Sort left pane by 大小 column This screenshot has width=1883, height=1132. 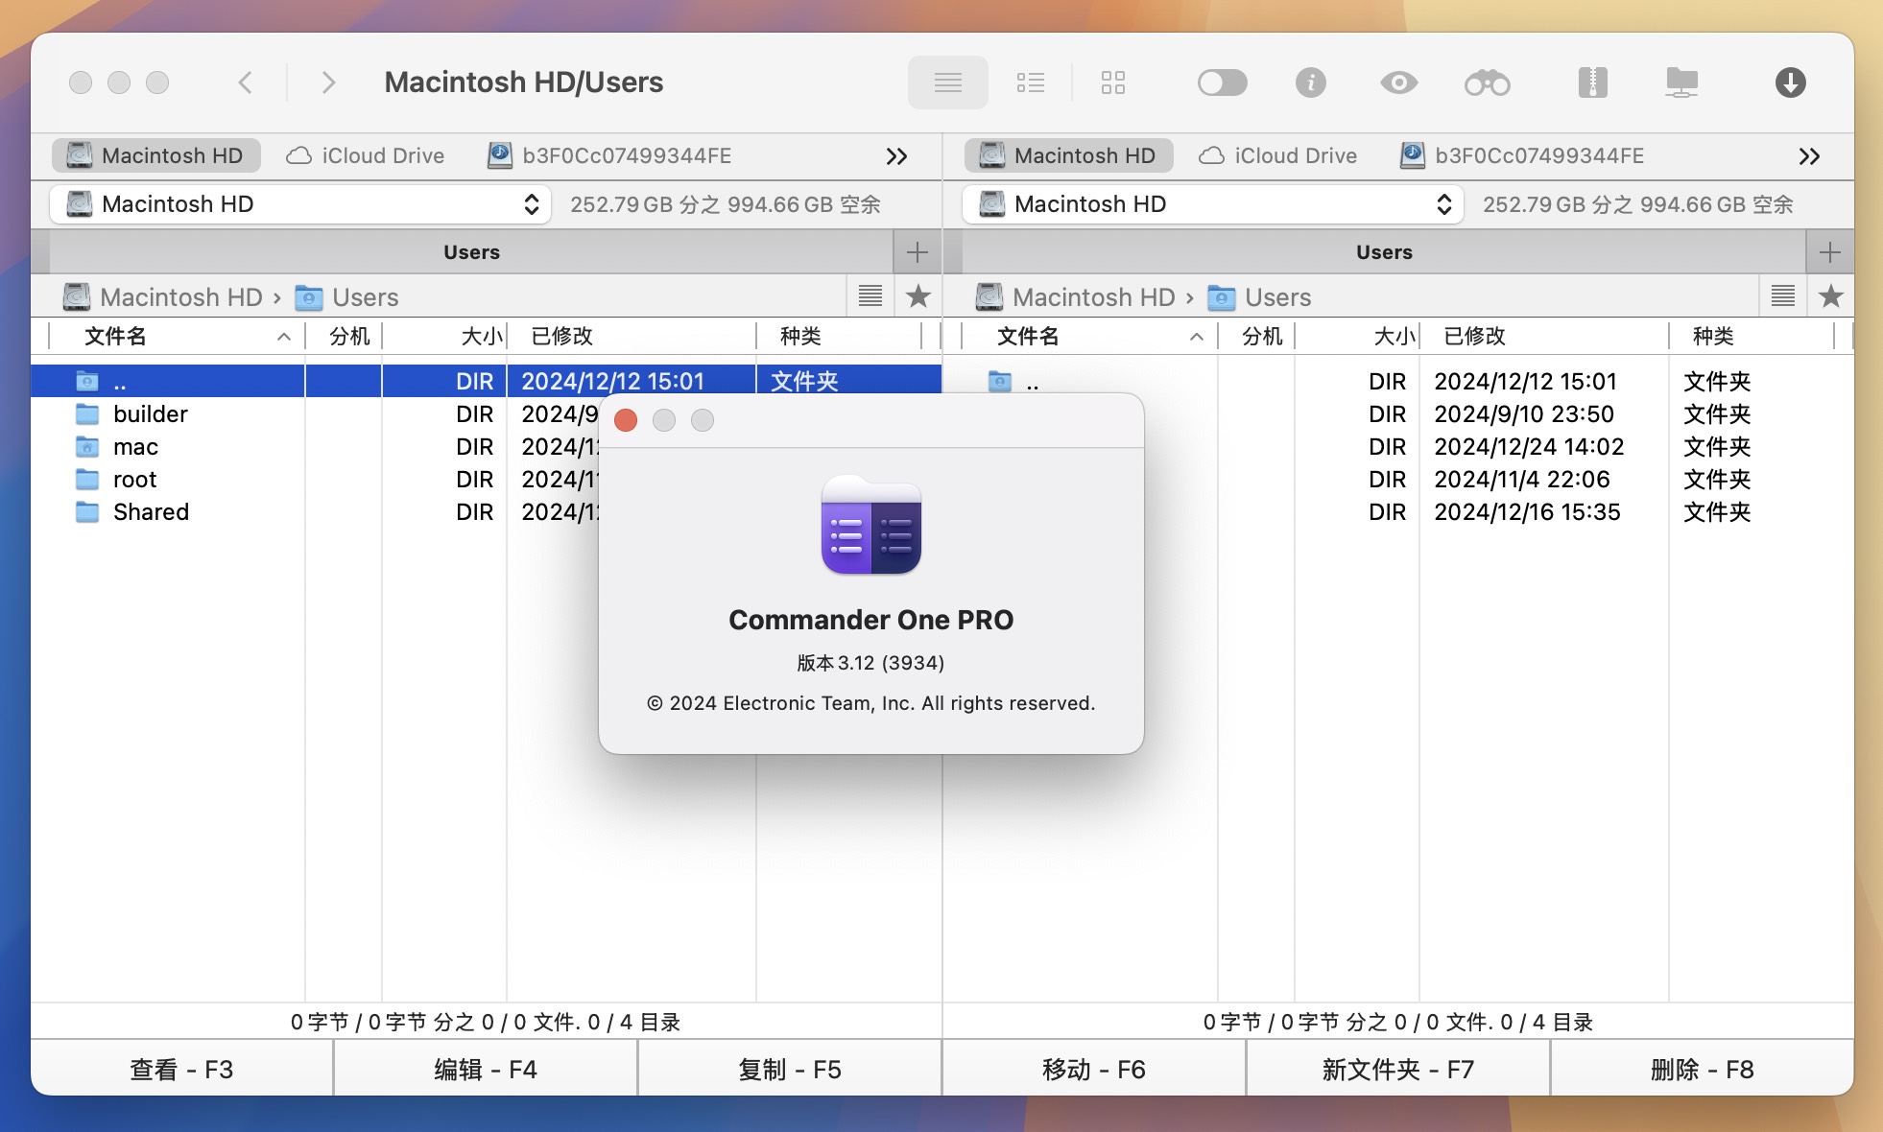(445, 336)
